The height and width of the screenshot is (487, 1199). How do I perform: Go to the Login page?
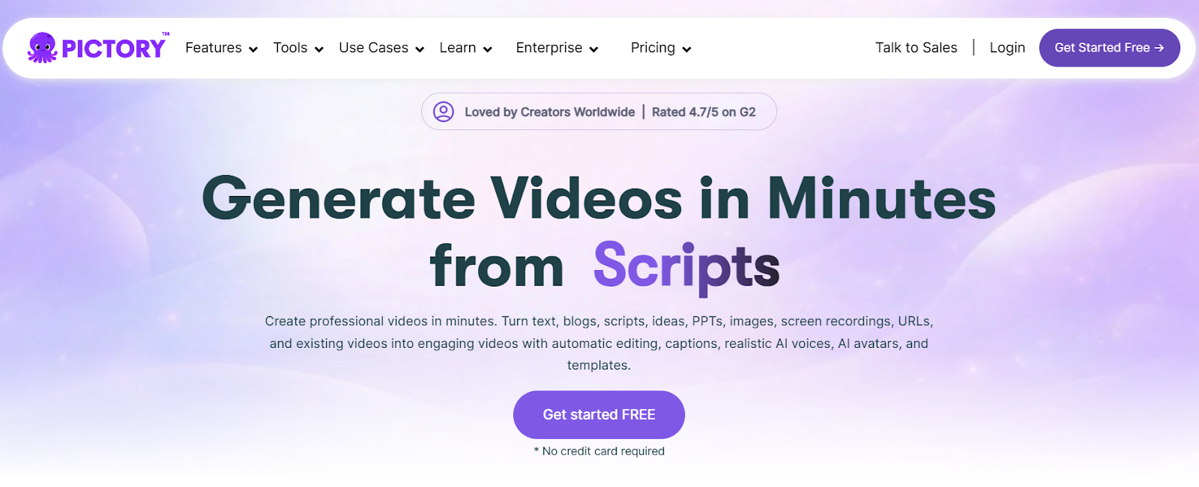tap(1006, 48)
